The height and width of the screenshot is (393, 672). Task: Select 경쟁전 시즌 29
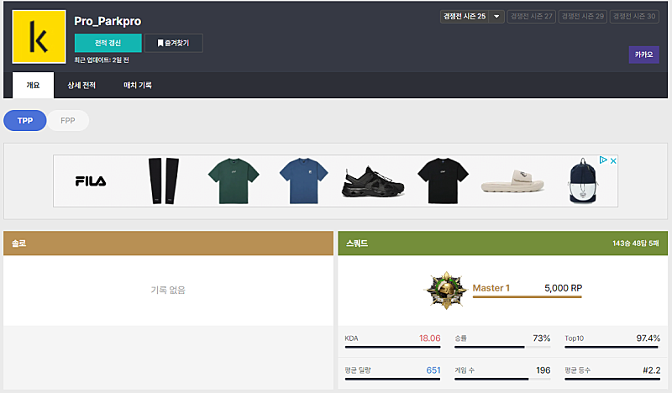click(x=582, y=16)
